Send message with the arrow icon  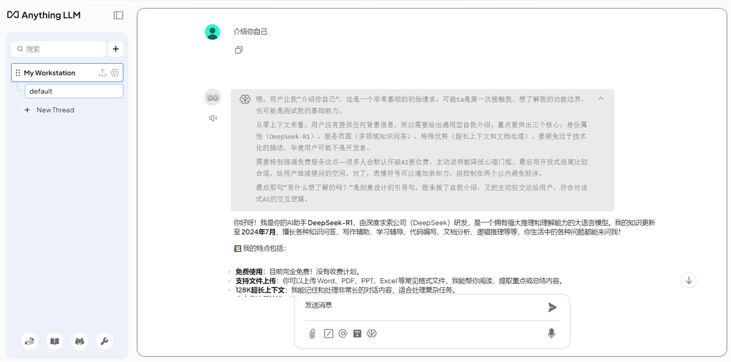(552, 307)
